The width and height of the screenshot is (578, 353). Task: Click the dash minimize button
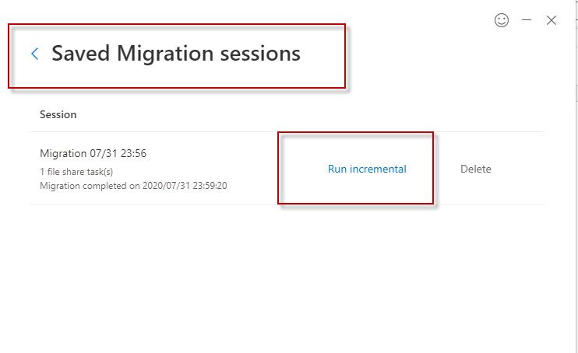tap(527, 21)
